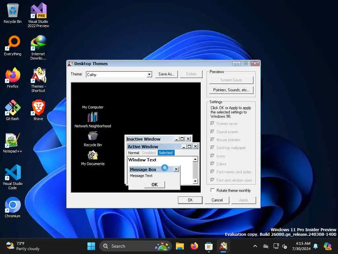Click the Apply button
This screenshot has width=338, height=254.
click(x=244, y=200)
